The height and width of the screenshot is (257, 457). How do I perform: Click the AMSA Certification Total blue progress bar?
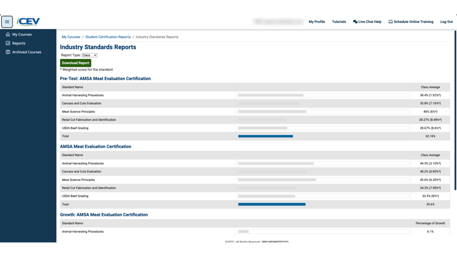[x=271, y=204]
